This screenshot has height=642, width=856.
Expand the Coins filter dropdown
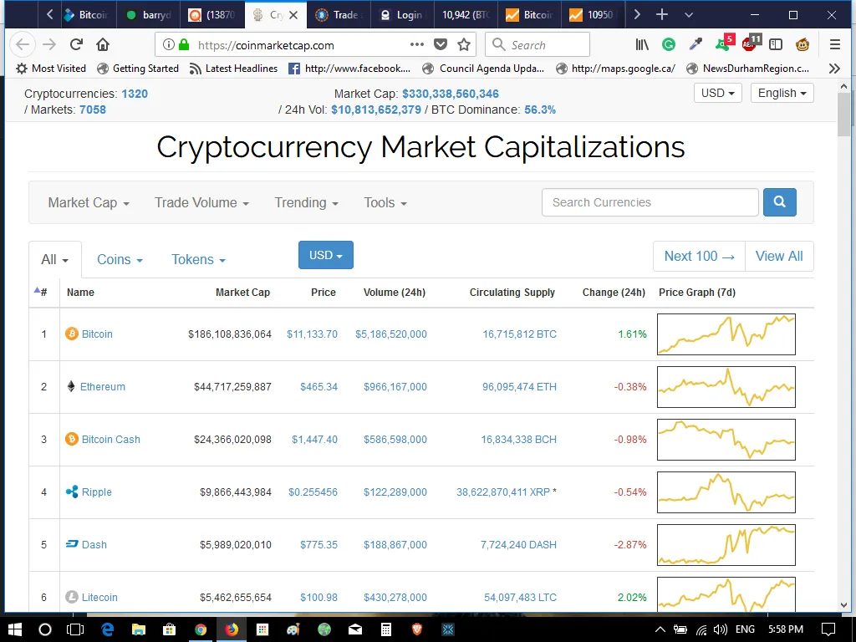(x=120, y=259)
